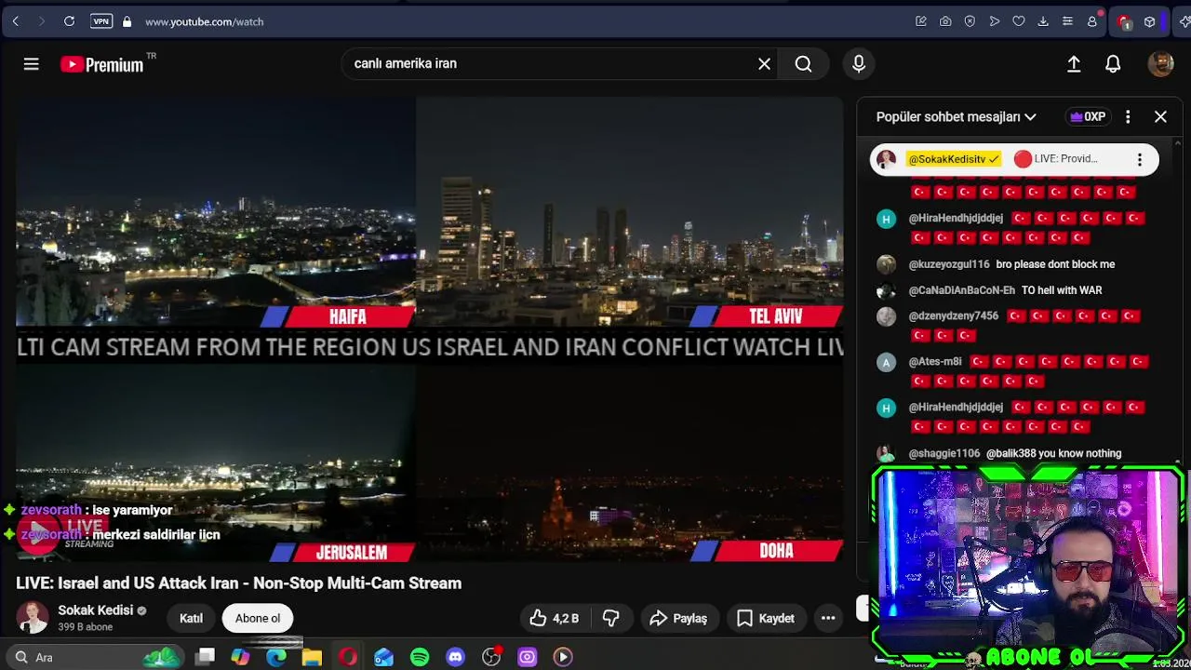The image size is (1191, 670).
Task: Expand the Popüler sohbet mesajları dropdown
Action: (956, 116)
